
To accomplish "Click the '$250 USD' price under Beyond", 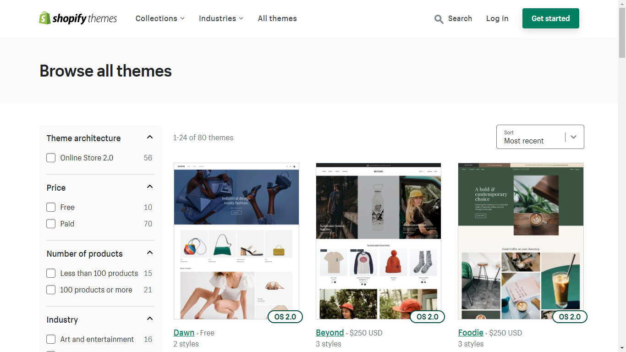I will pos(366,333).
